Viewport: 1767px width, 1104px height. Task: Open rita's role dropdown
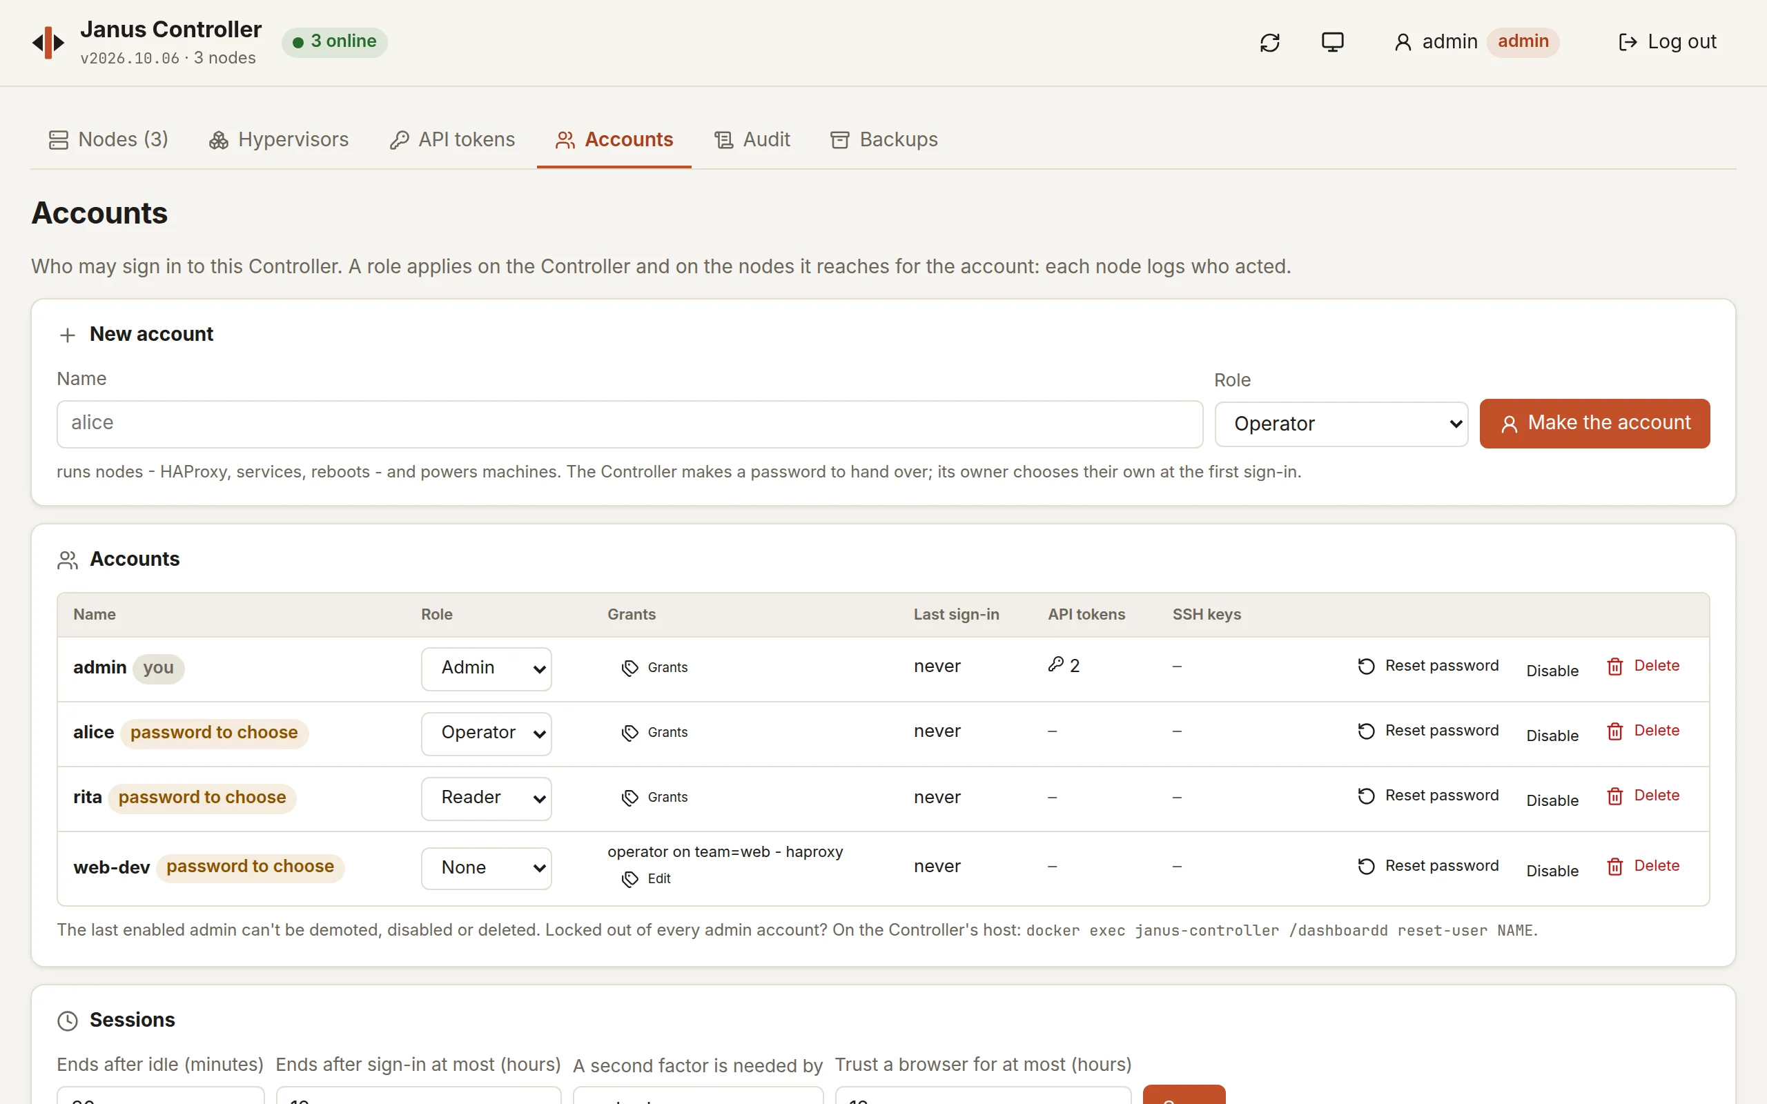click(487, 798)
